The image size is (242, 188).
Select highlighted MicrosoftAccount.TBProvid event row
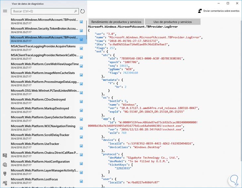(48, 39)
